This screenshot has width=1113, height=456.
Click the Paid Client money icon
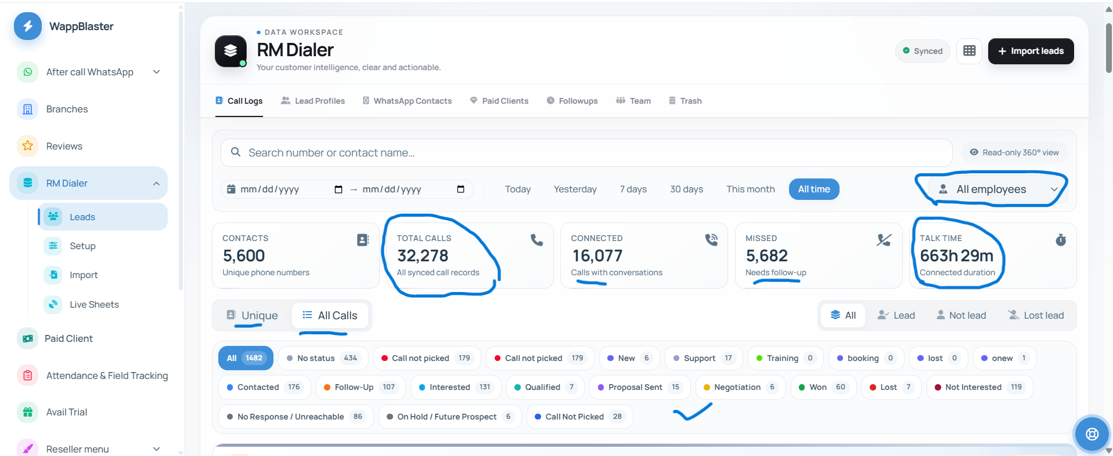tap(27, 338)
